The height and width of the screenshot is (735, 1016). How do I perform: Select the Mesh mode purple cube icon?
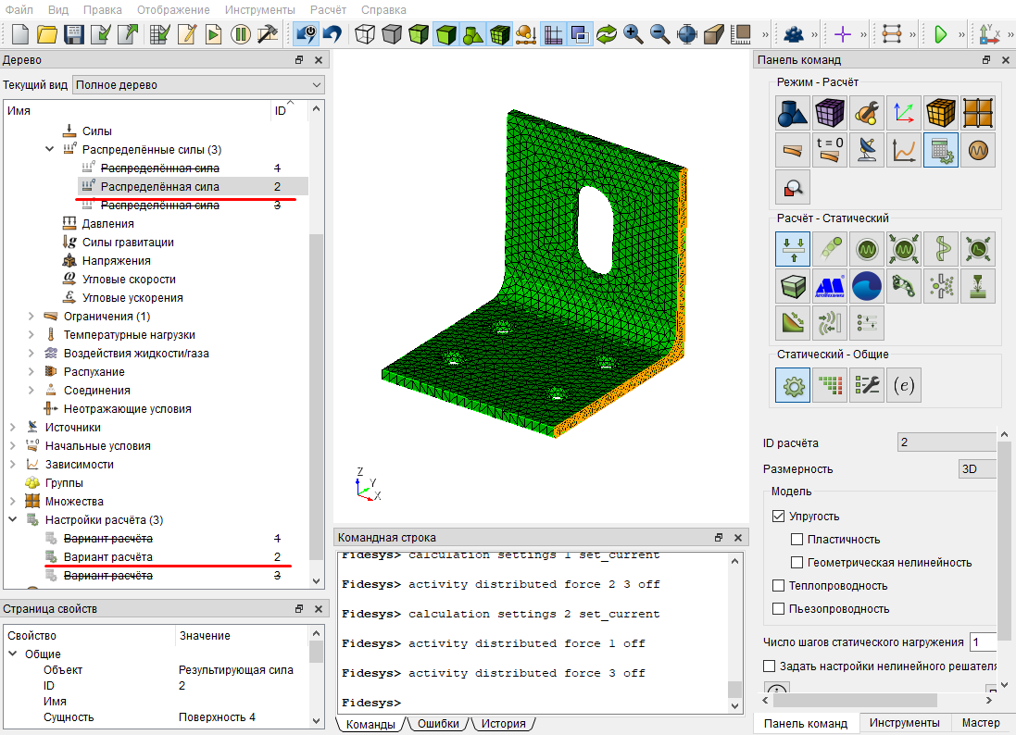830,113
